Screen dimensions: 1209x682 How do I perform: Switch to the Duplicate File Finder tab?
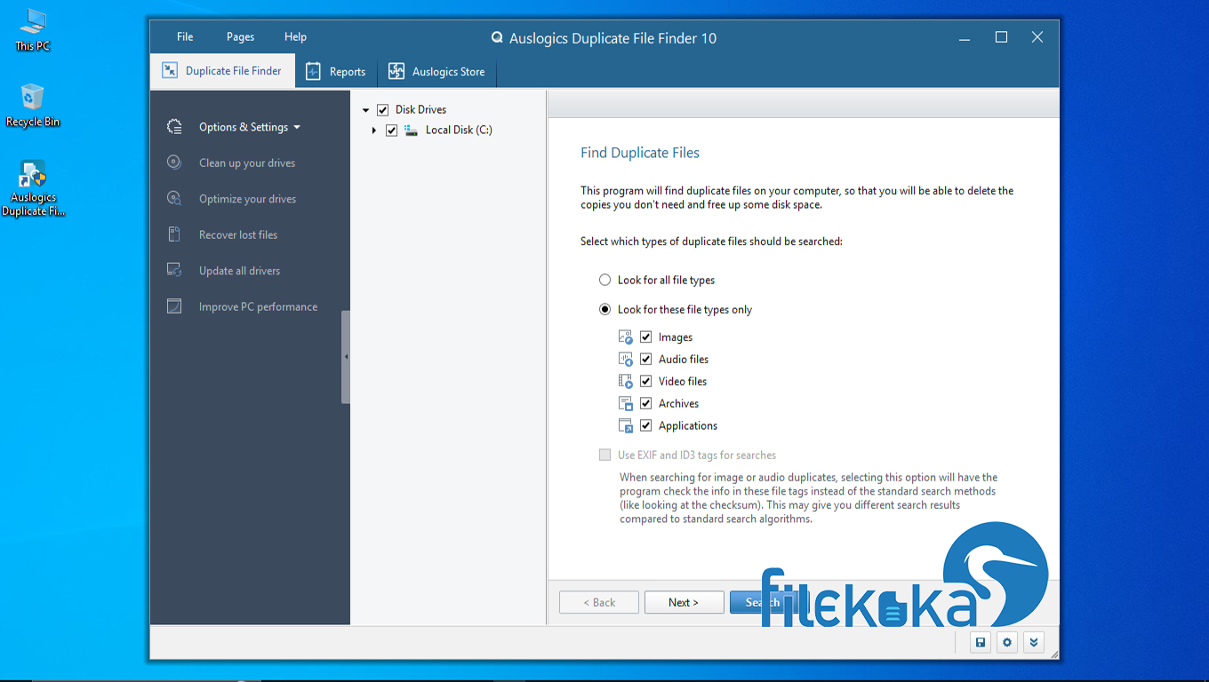[x=222, y=71]
